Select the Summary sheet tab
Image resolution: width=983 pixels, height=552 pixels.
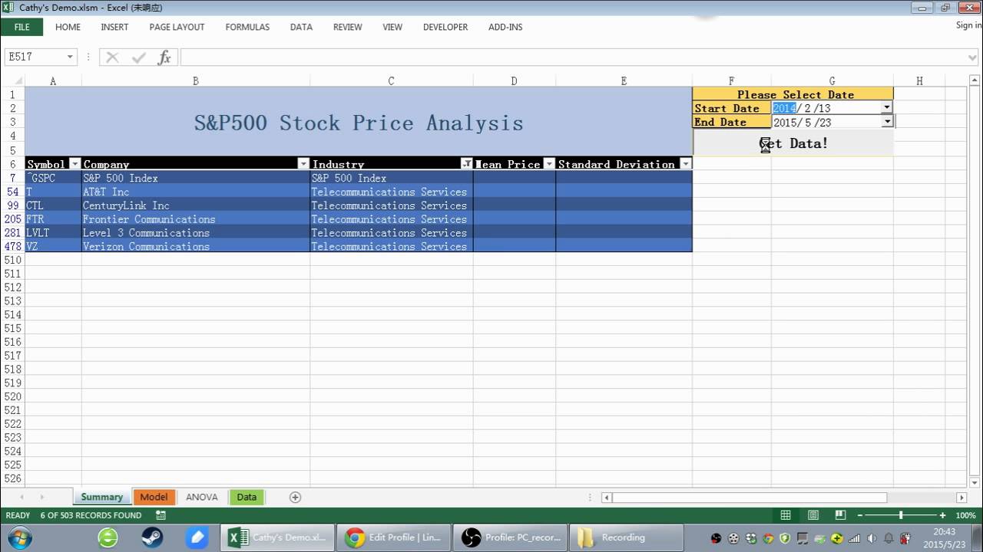[x=101, y=497]
